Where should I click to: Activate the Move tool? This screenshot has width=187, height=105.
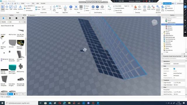(7, 8)
